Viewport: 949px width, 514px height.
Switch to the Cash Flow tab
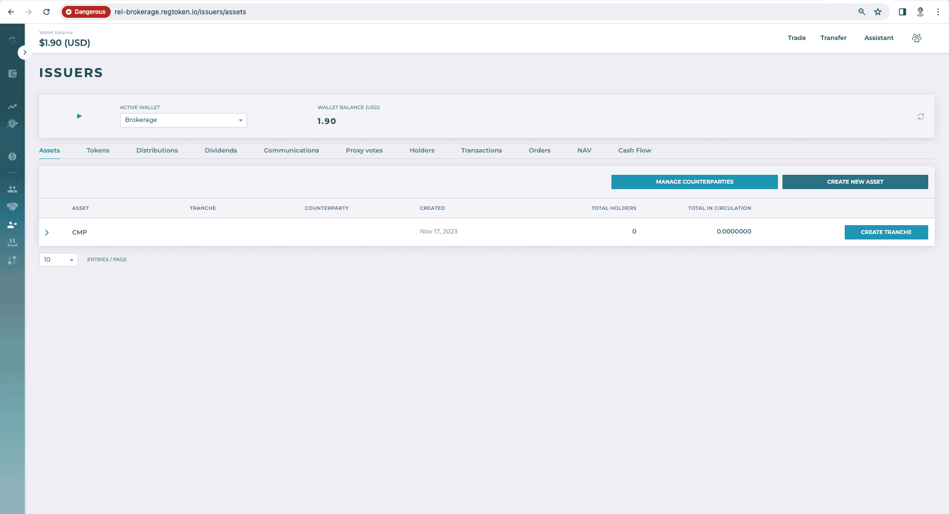635,151
